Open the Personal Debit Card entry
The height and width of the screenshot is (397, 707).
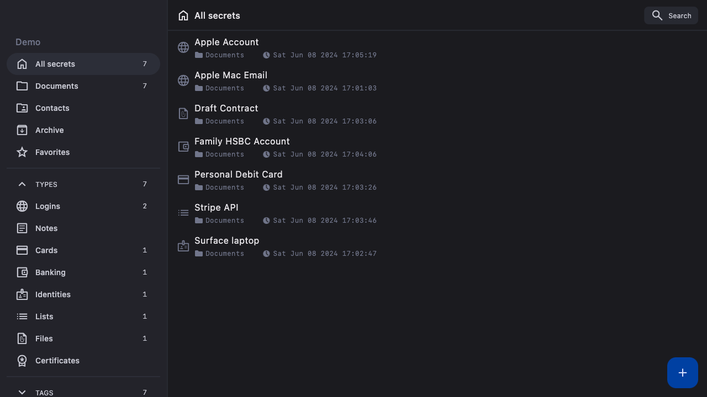[x=238, y=175]
